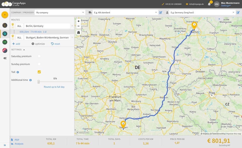Open the info gauge sidebar icon
This screenshot has width=242, height=148.
click(5, 25)
